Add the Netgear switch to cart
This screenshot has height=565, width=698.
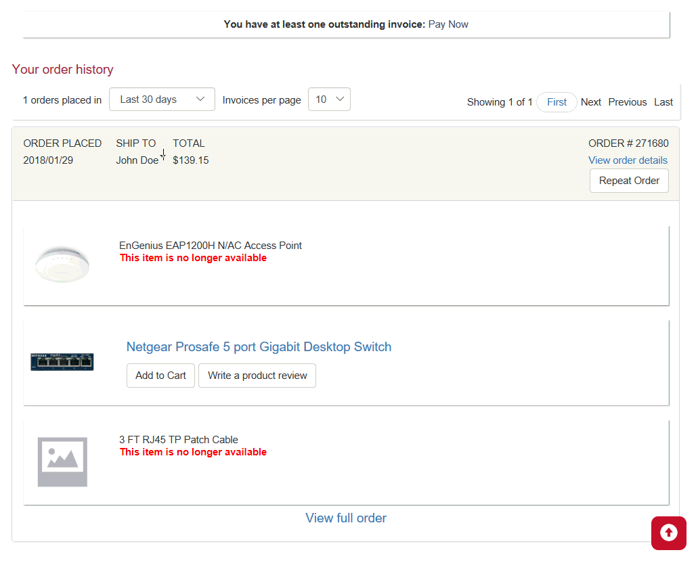pos(160,376)
